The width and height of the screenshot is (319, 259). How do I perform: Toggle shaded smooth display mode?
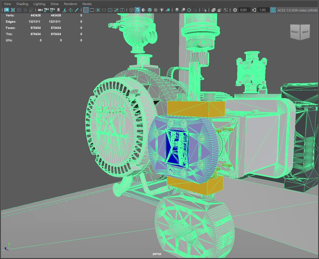138,10
